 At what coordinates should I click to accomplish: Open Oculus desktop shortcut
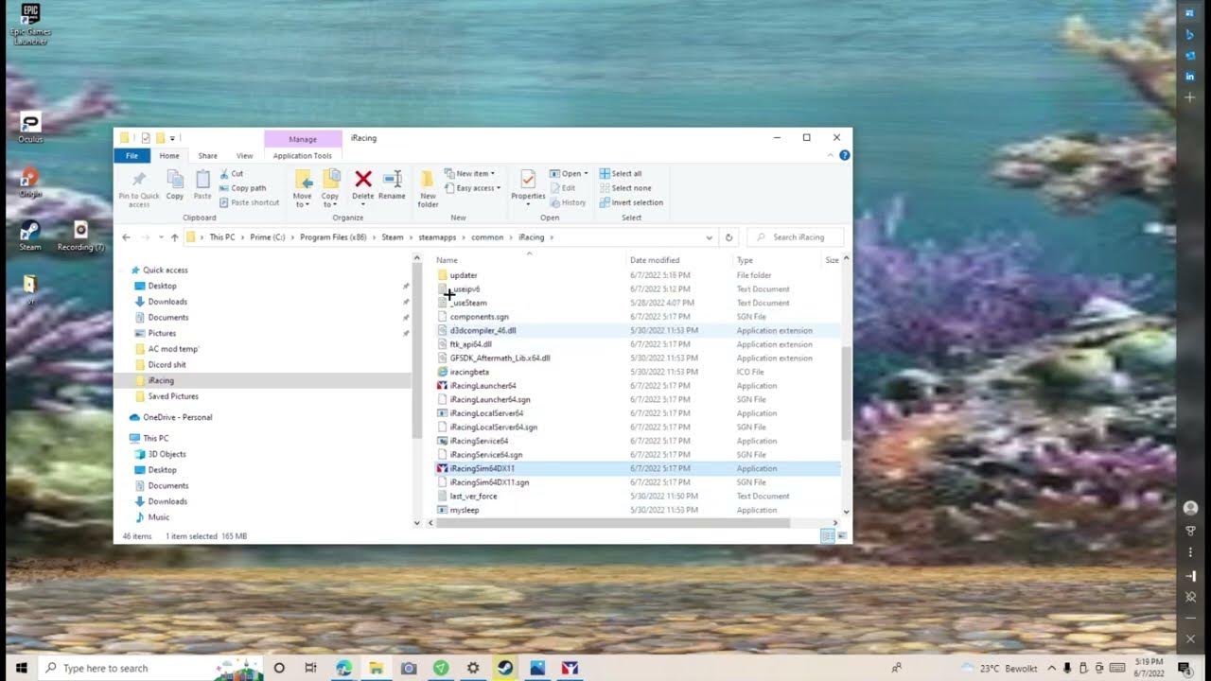click(30, 128)
